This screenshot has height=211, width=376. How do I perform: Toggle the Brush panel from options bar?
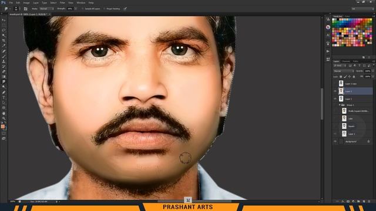(x=26, y=9)
